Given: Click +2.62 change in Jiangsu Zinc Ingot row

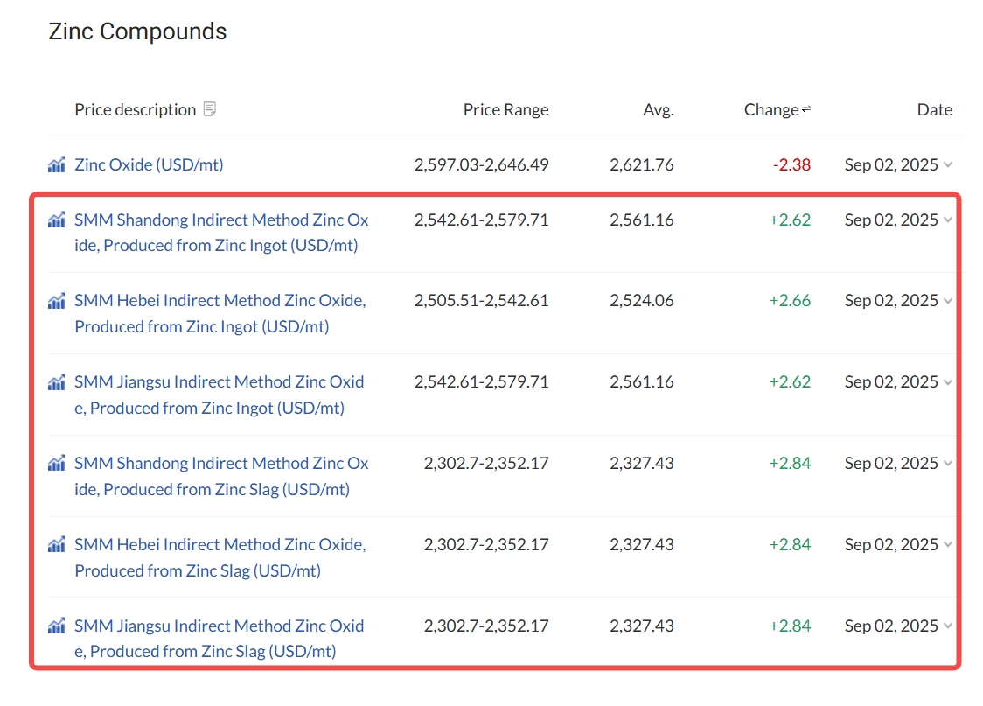Looking at the screenshot, I should (790, 381).
